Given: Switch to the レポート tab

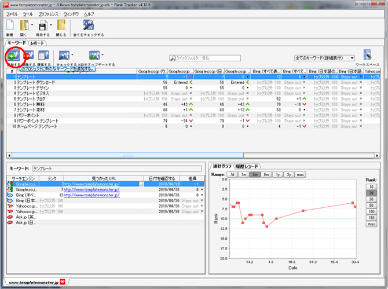Looking at the screenshot, I should [x=38, y=43].
